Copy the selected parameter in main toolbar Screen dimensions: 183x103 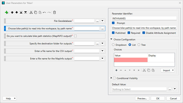(36, 12)
